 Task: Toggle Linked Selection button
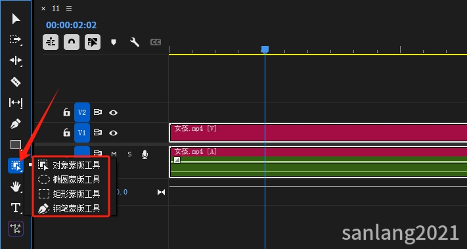coord(93,42)
